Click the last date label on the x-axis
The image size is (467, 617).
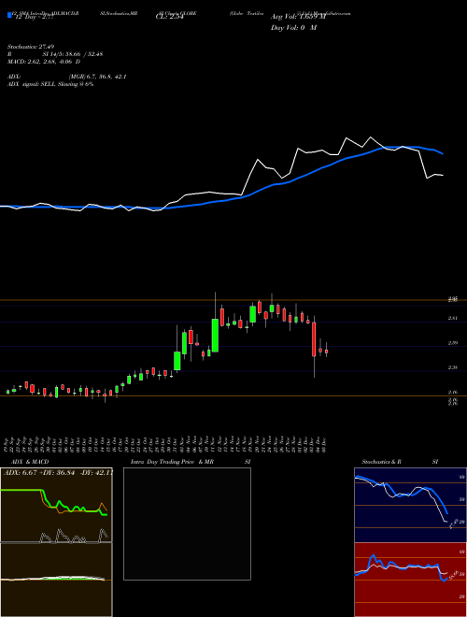click(326, 445)
